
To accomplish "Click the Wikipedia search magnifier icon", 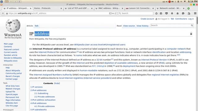I will coord(192,25).
